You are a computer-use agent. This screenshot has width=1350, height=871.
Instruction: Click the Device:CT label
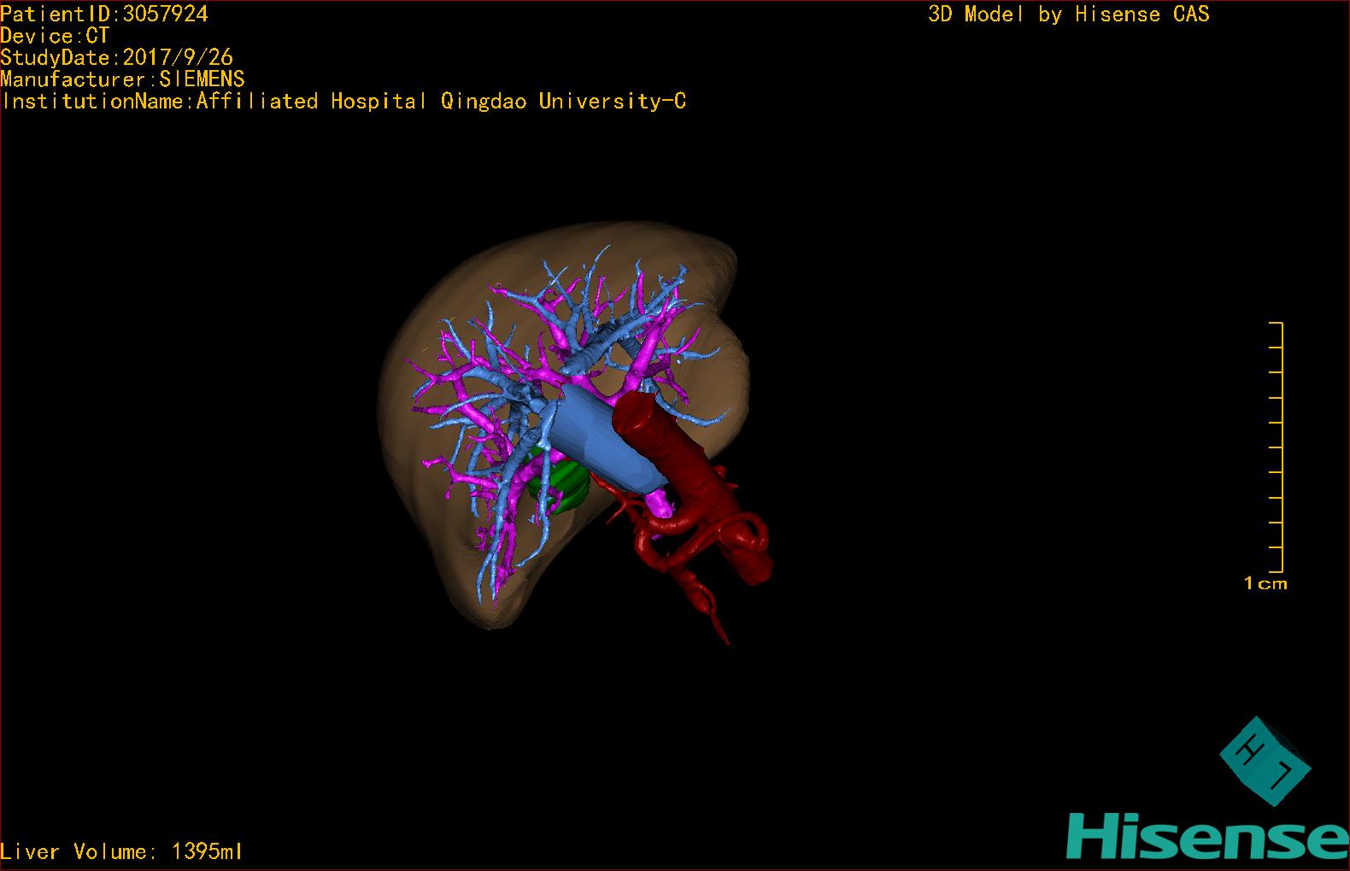pos(55,36)
